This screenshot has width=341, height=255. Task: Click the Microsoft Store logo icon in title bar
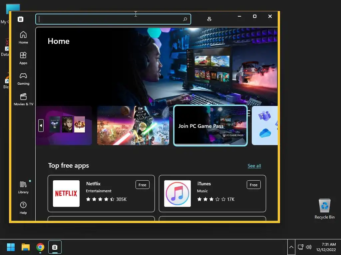[x=20, y=19]
